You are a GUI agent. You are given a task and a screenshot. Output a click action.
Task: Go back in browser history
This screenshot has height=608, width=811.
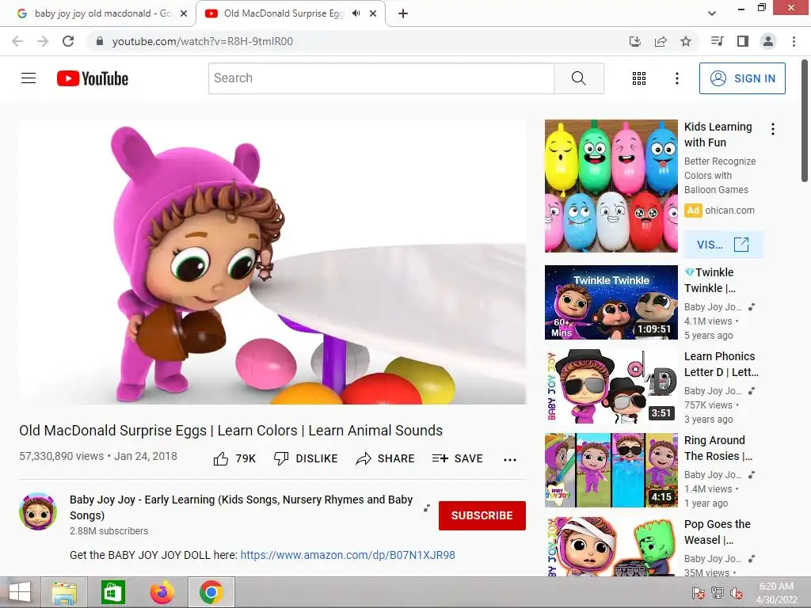[17, 41]
